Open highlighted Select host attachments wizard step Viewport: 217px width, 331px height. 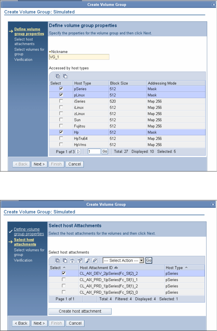click(x=25, y=242)
